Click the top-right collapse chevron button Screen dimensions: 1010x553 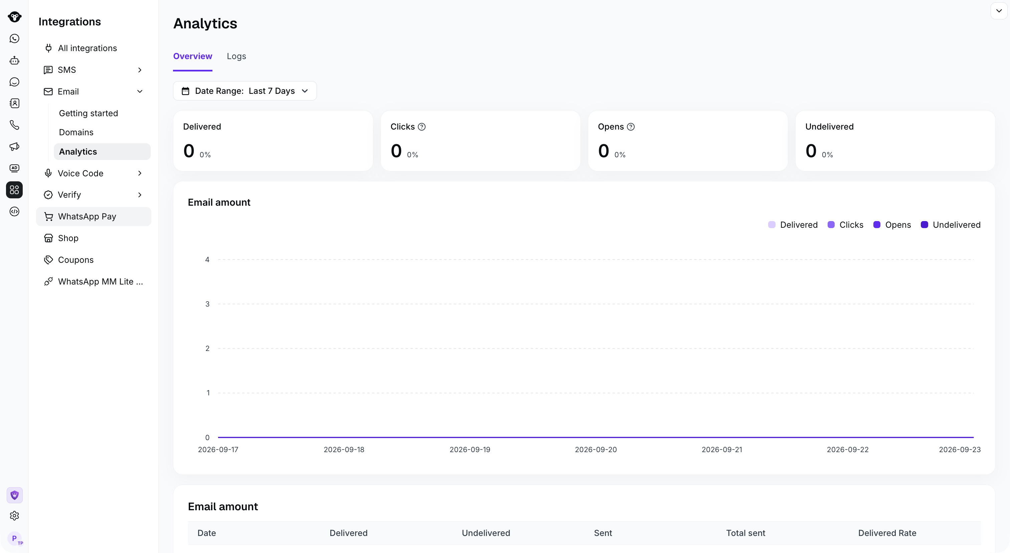click(999, 11)
